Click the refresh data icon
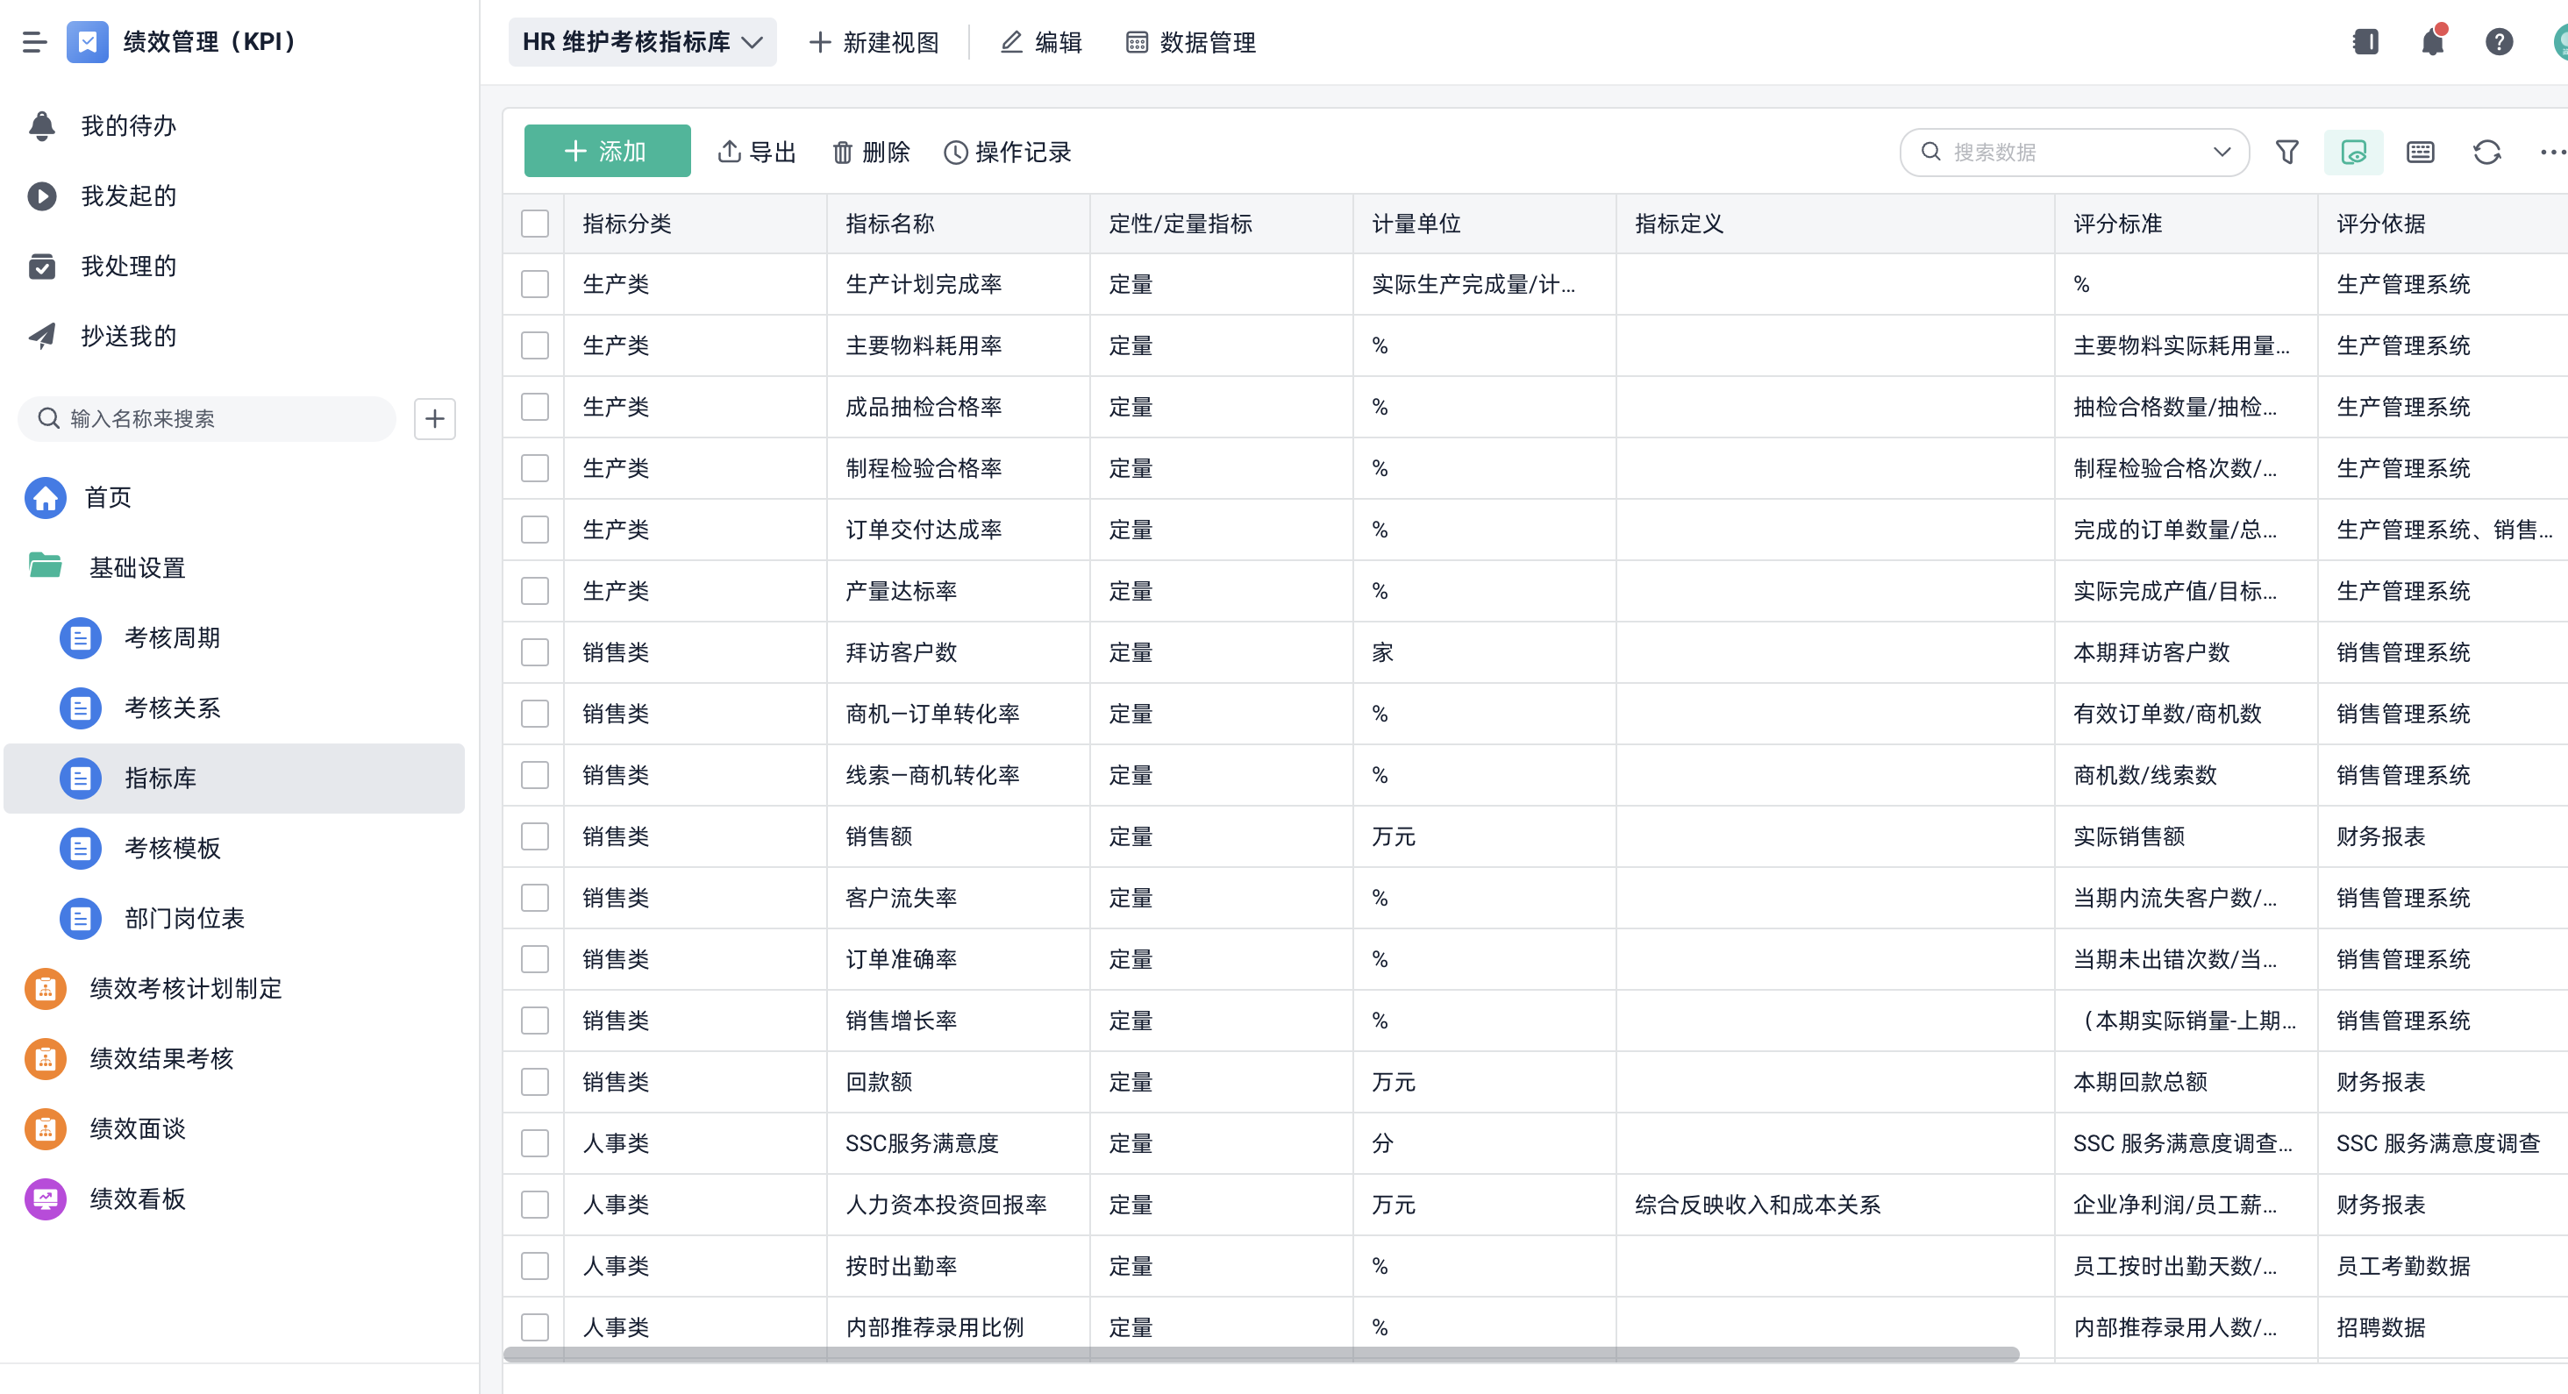The image size is (2568, 1394). [2486, 152]
